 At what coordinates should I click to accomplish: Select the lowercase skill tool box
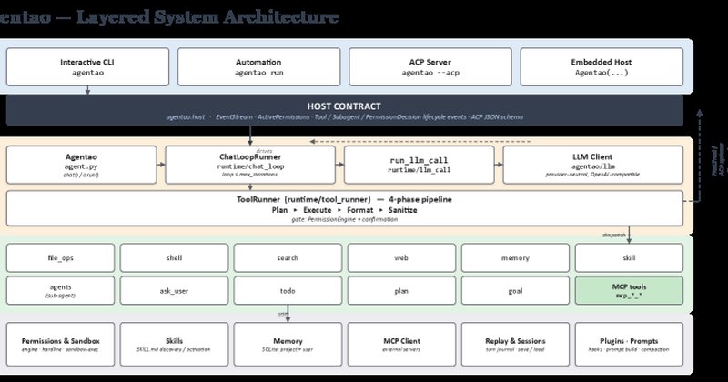[x=629, y=257]
